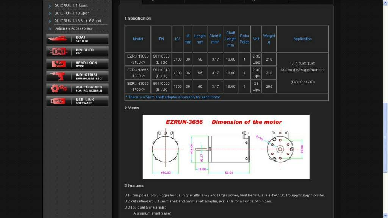The image size is (388, 218).
Task: Click the KV column header
Action: (177, 39)
